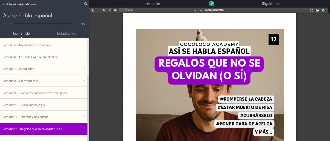Click the #CURRÁRSELO hashtag
Screen dimensions: 330x141
pos(256,116)
